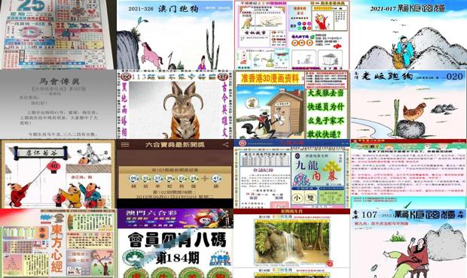
Task: Open the waterfall forest picture thumbnail
Action: point(292,243)
